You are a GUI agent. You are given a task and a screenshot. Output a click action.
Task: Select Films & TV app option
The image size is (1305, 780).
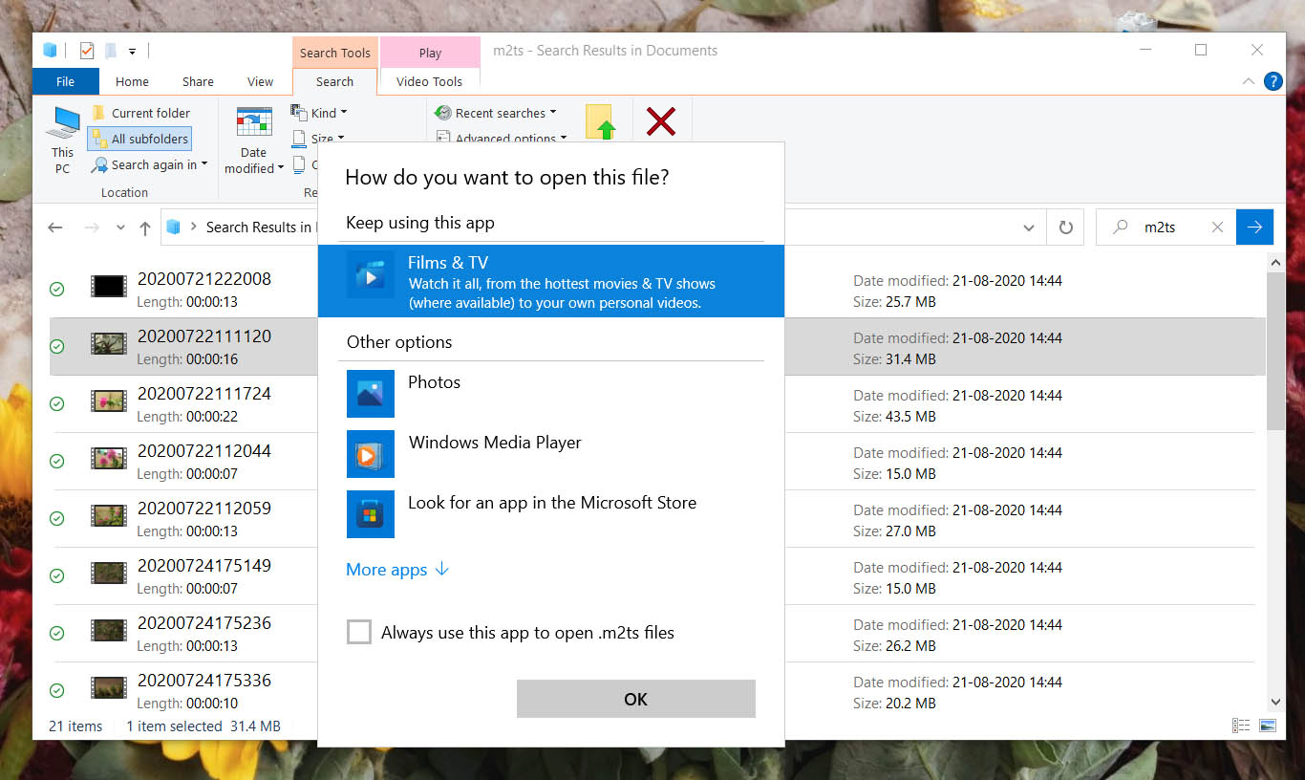click(x=550, y=281)
